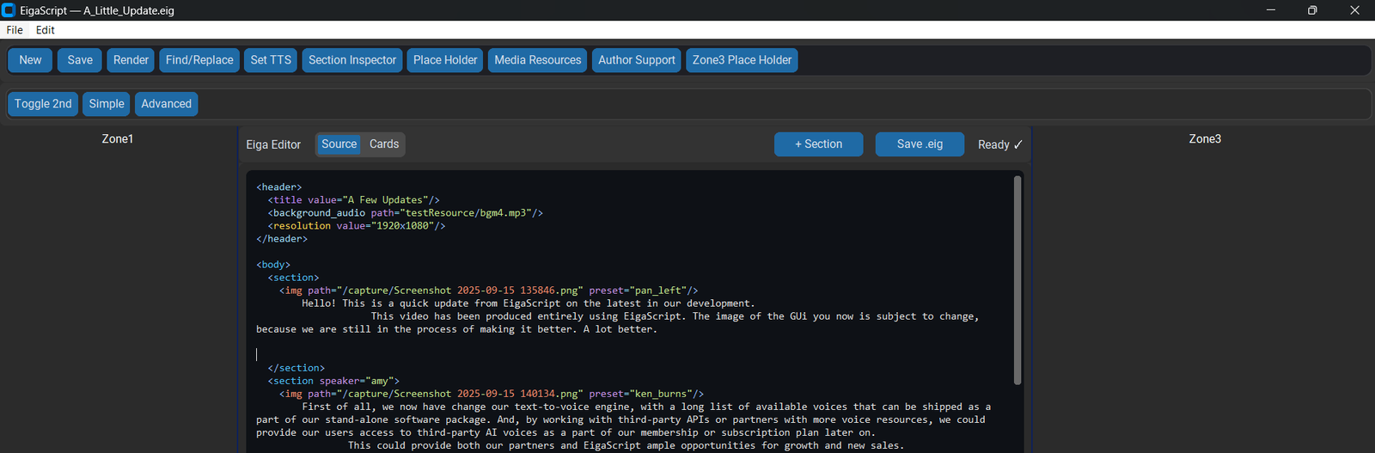Add a new section with + Section
Image resolution: width=1375 pixels, height=453 pixels.
click(818, 144)
